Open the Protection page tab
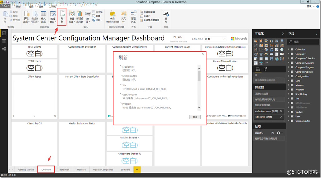The height and width of the screenshot is (178, 321). tap(64, 170)
